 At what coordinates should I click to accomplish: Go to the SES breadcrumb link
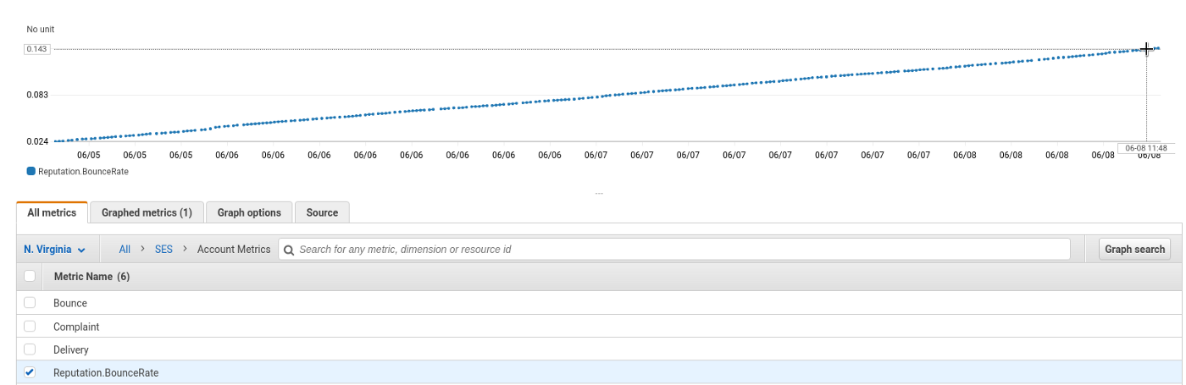pyautogui.click(x=163, y=250)
